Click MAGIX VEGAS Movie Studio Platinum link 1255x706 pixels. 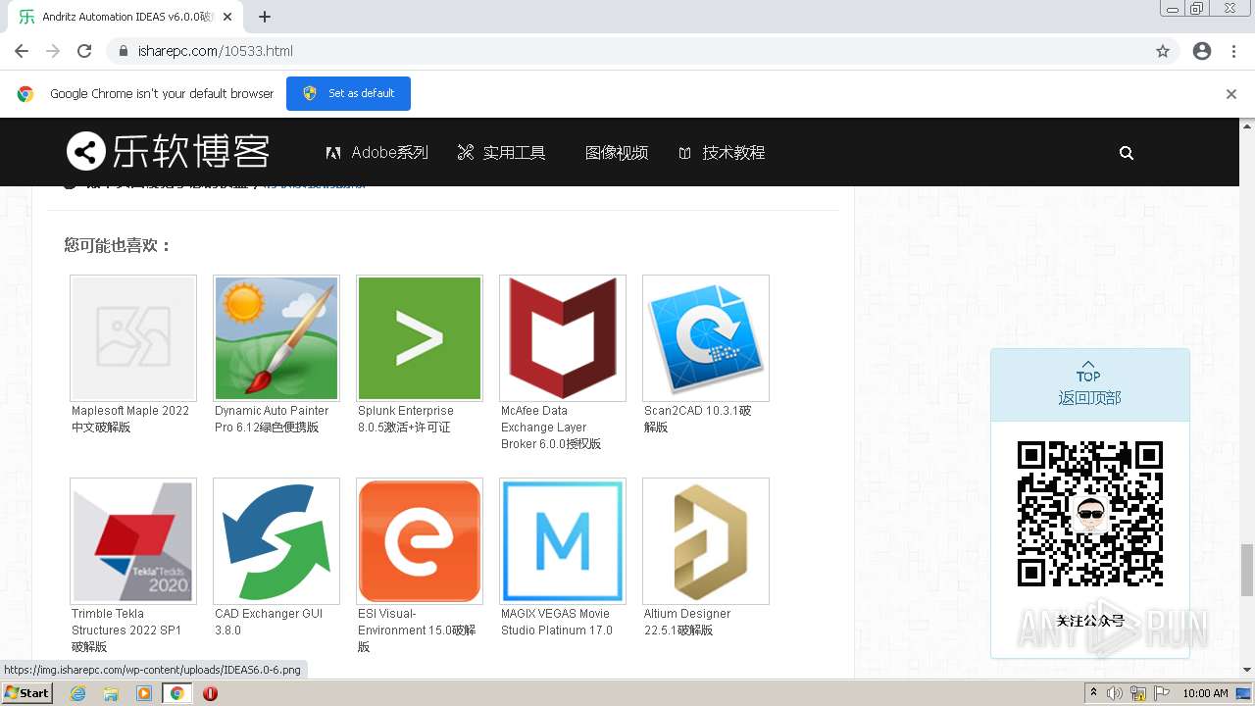(557, 622)
